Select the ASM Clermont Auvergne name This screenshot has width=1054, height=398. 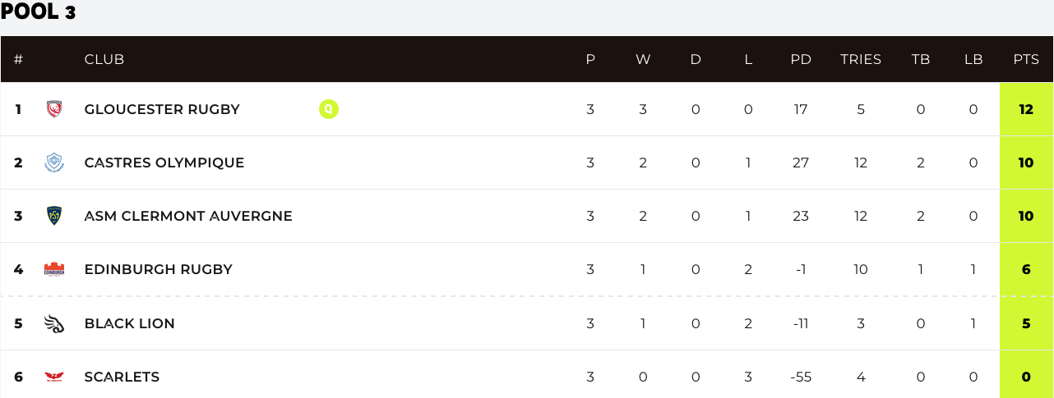click(x=188, y=216)
